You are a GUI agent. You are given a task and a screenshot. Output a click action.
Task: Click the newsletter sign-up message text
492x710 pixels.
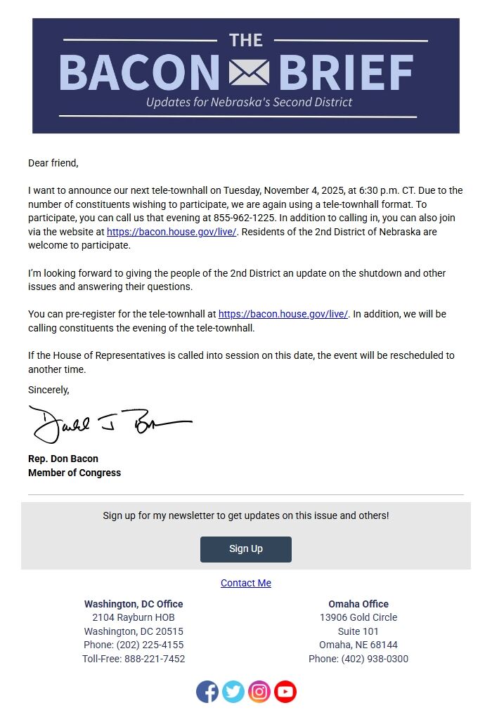245,515
